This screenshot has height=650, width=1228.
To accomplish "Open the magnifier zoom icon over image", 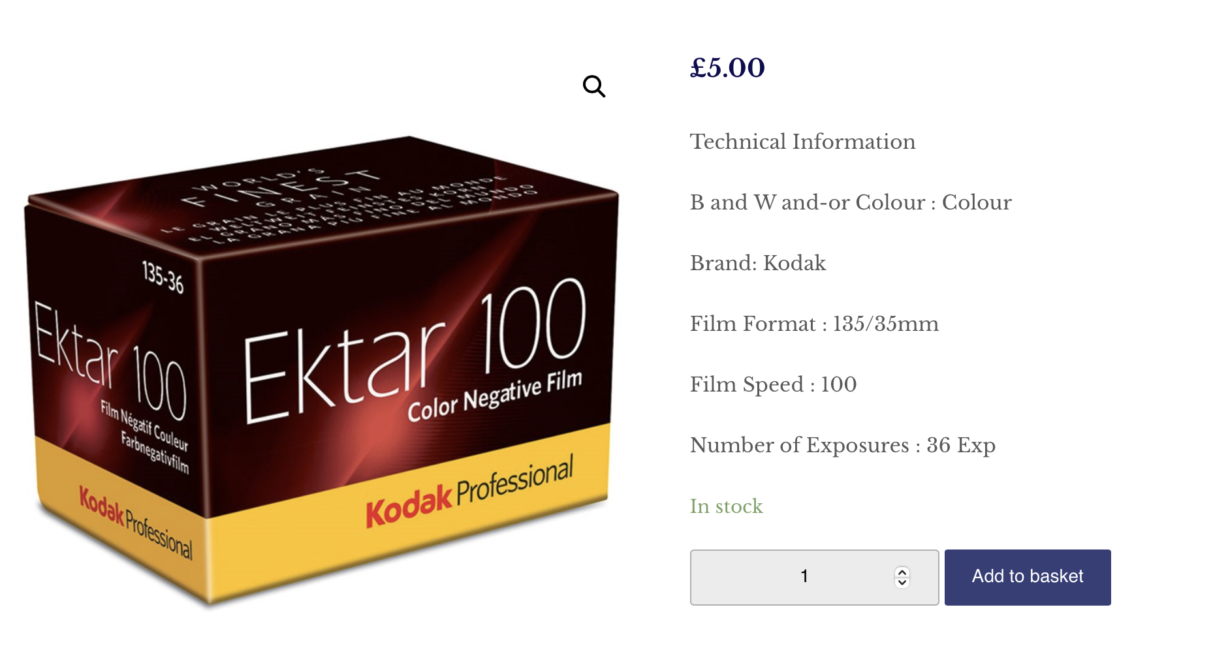I will (x=594, y=86).
